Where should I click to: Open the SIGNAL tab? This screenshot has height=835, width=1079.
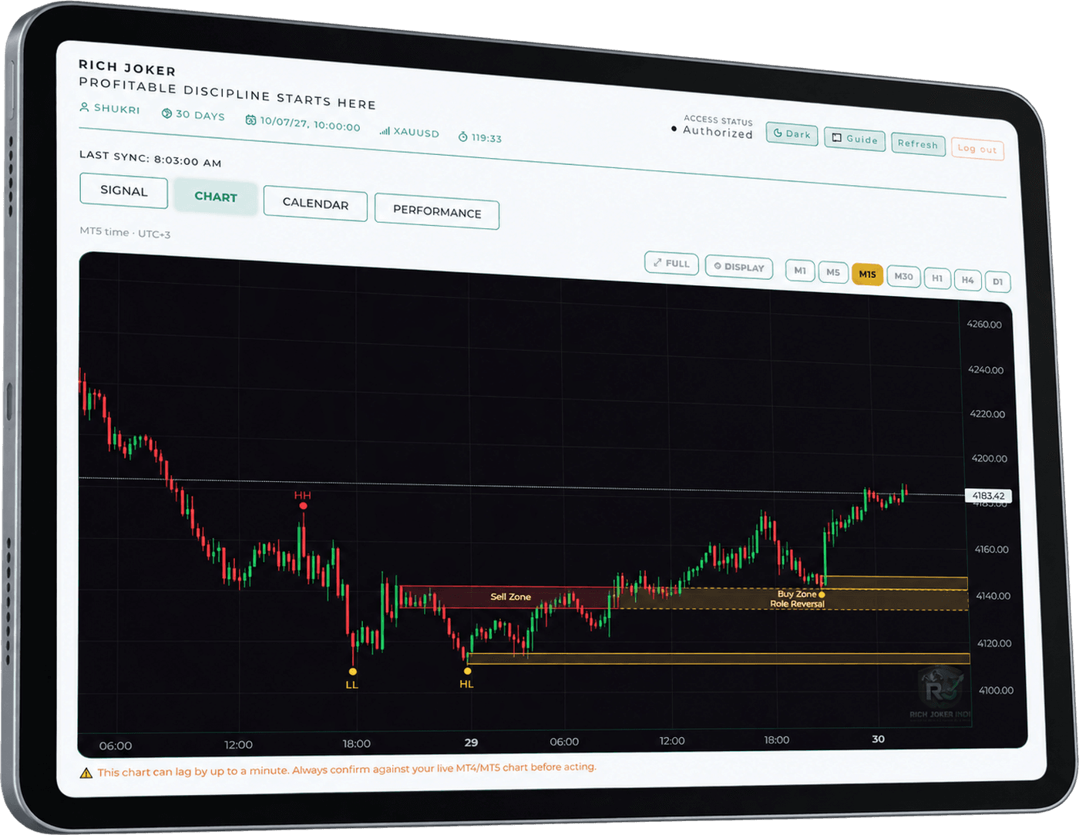coord(123,190)
